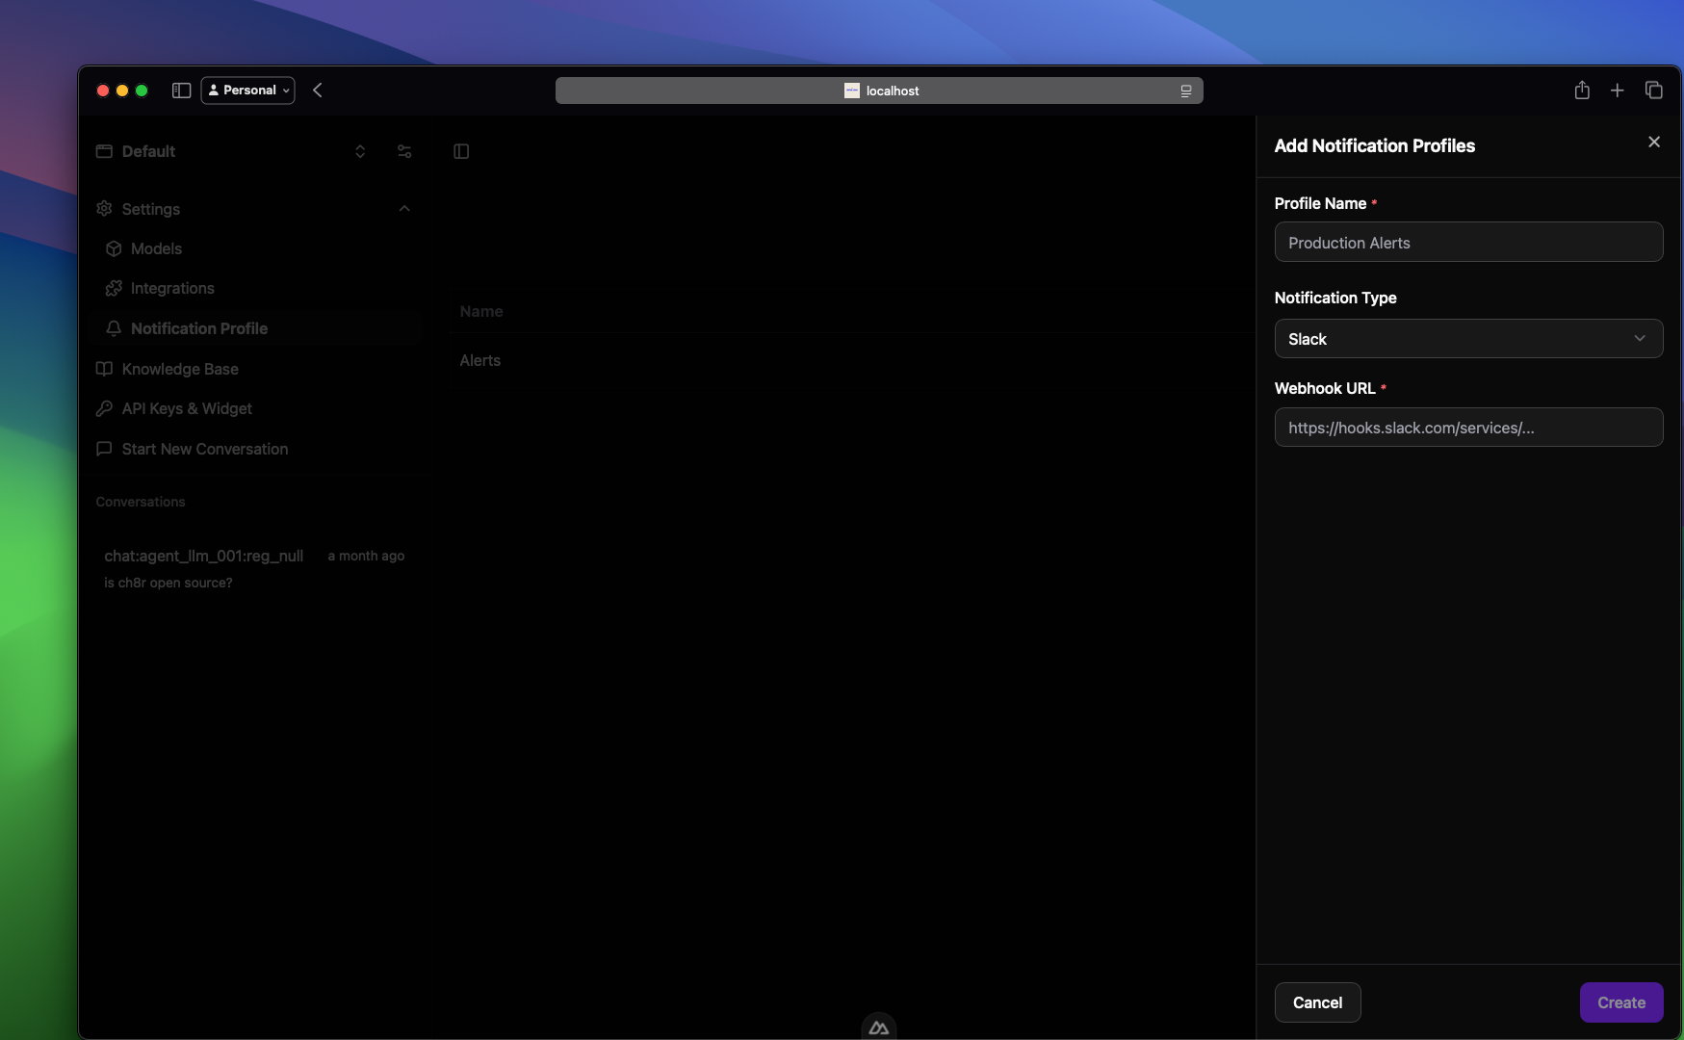
Task: Open the Personal profile dropdown
Action: [247, 90]
